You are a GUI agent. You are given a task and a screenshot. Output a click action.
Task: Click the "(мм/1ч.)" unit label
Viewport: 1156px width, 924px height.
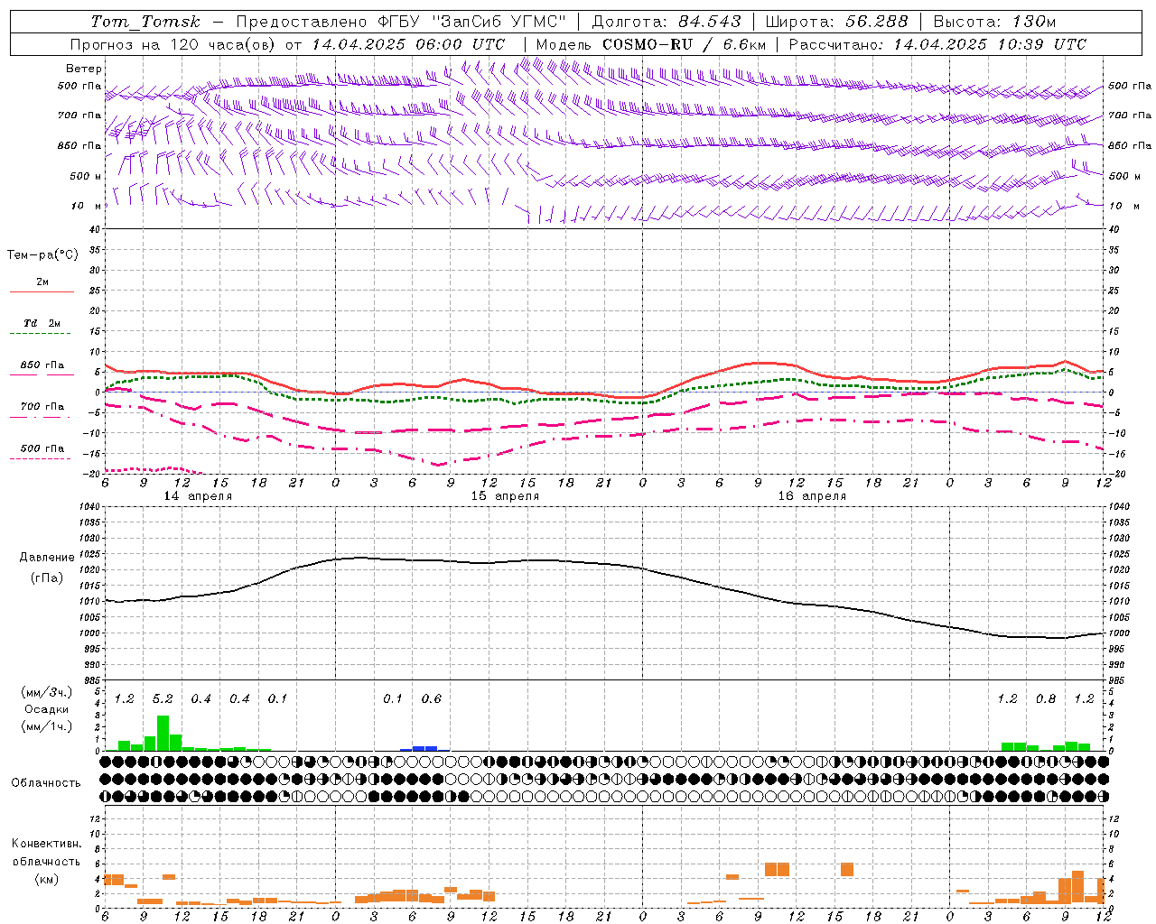click(x=46, y=726)
